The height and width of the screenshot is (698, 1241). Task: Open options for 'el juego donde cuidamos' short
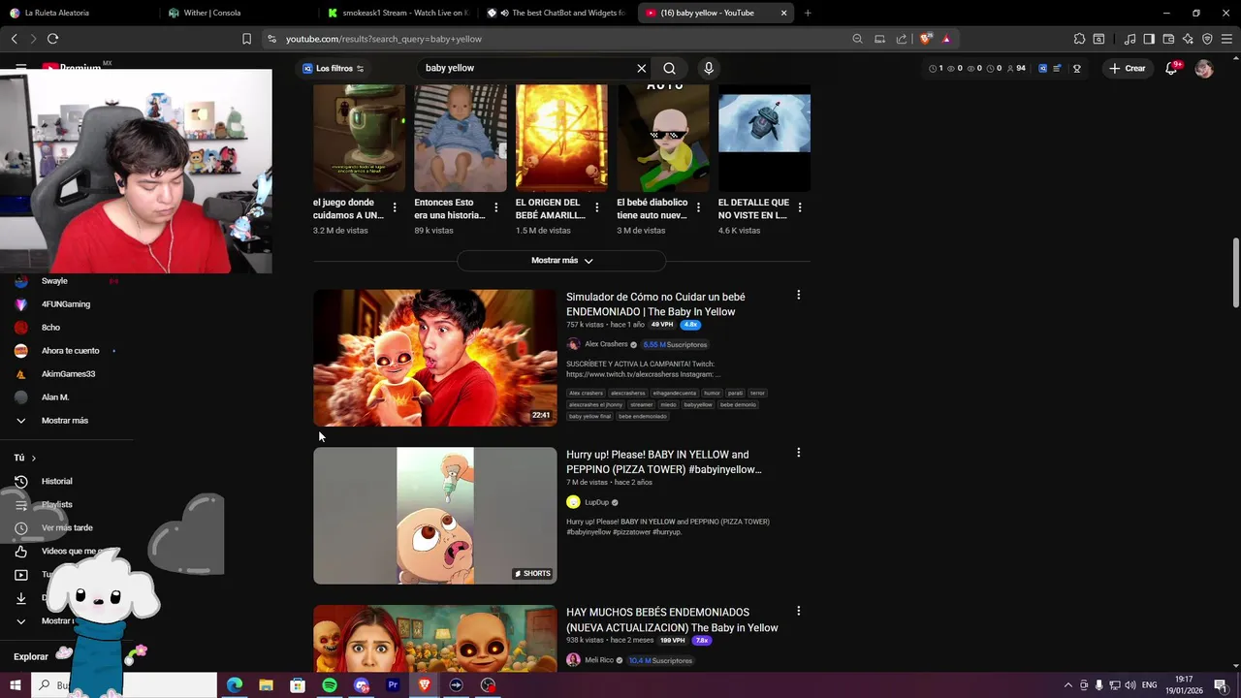click(x=394, y=207)
